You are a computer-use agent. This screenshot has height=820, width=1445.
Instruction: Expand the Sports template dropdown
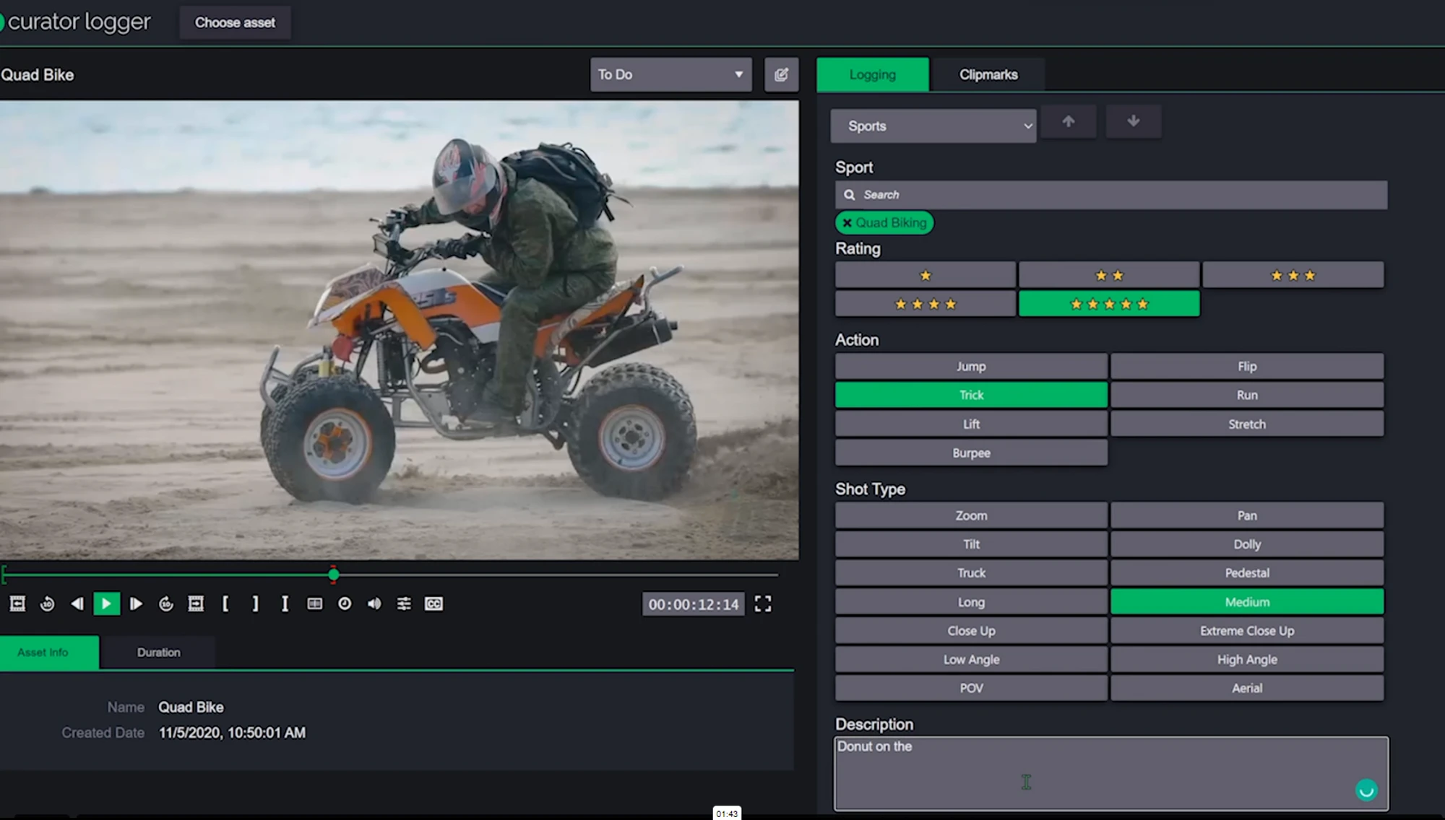tap(933, 126)
